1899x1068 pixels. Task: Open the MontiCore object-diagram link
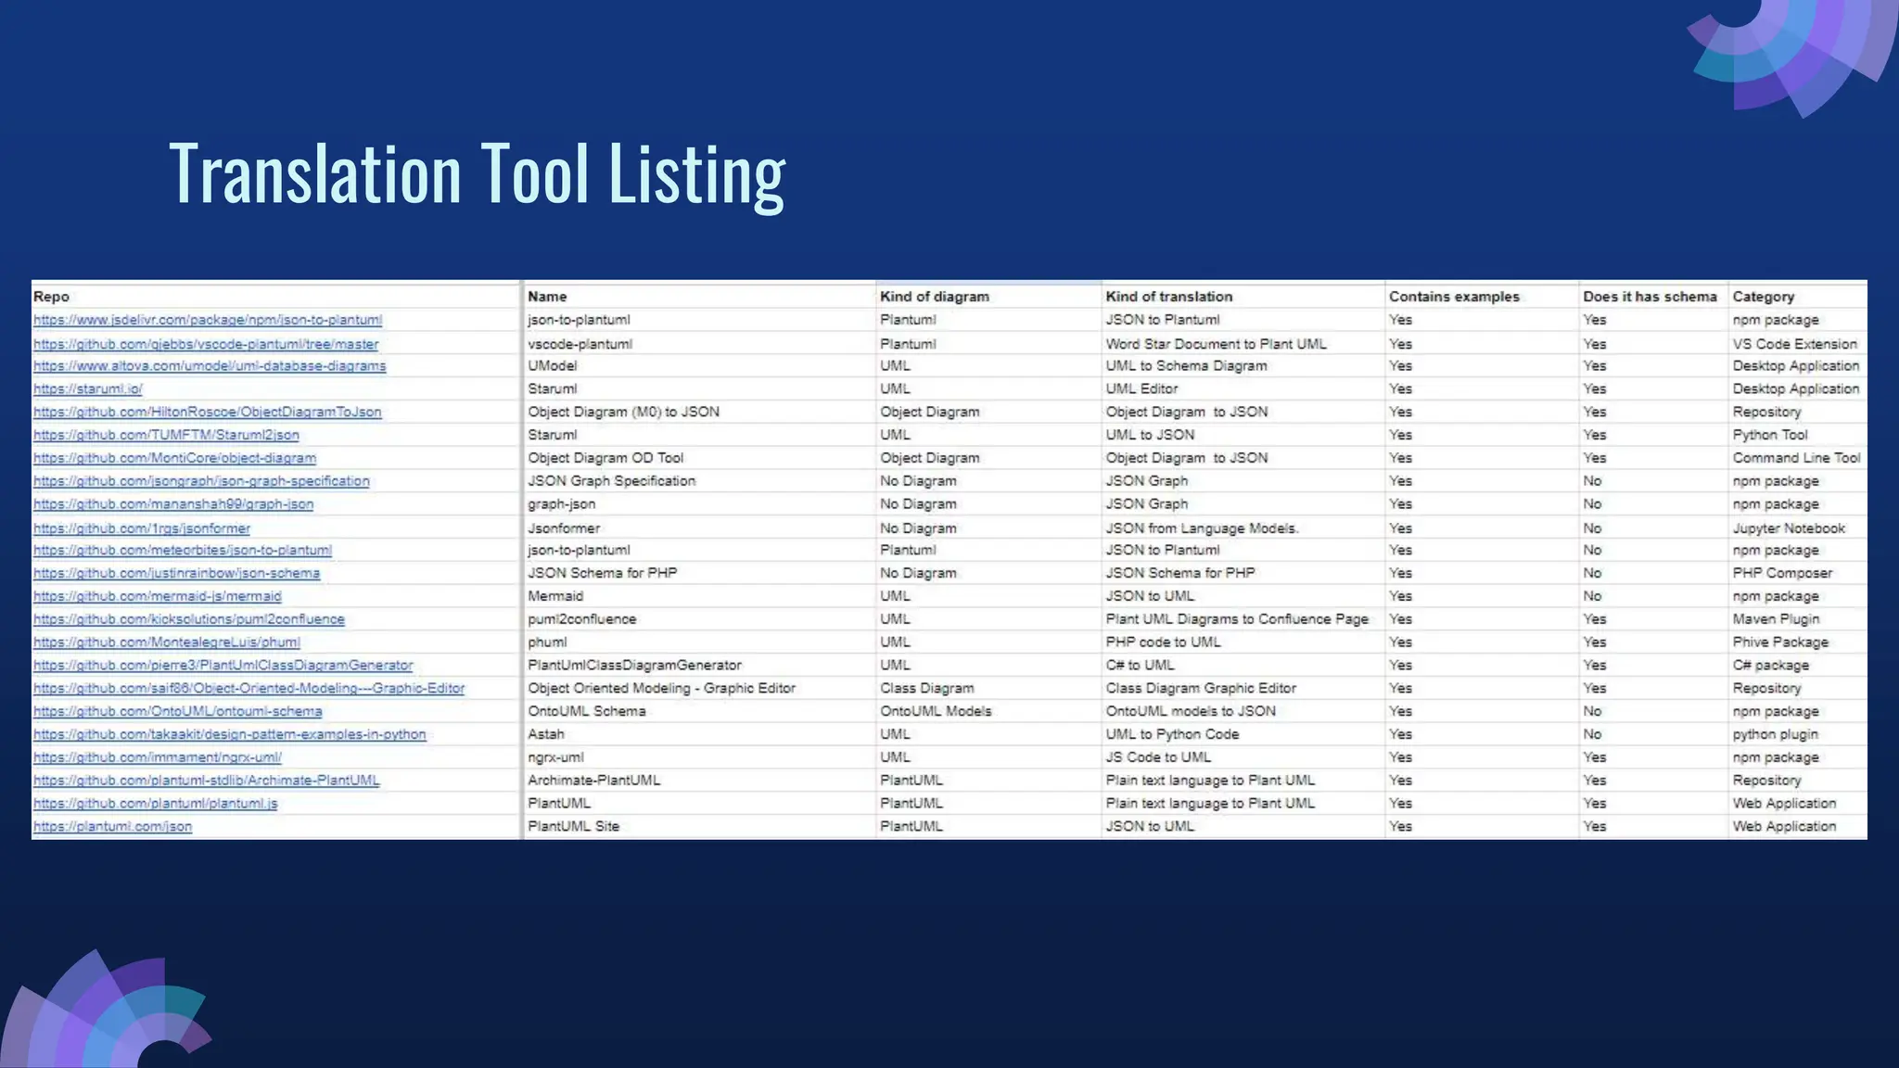click(x=174, y=458)
